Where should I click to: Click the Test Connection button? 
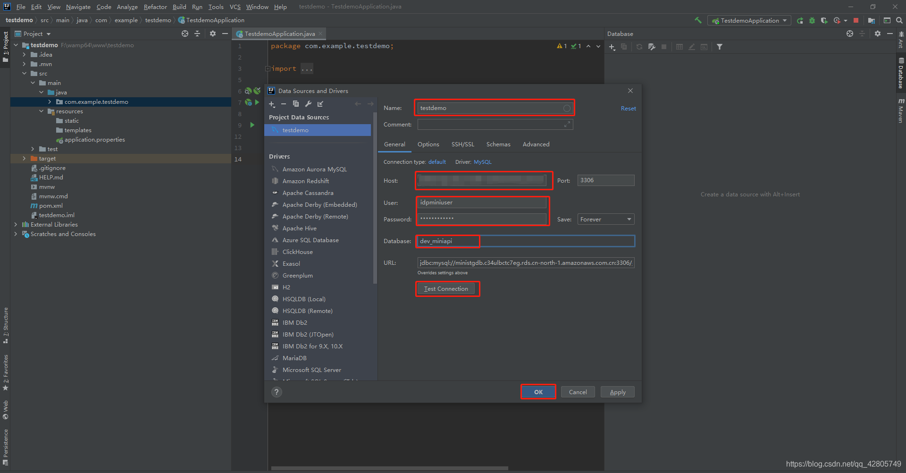point(446,289)
